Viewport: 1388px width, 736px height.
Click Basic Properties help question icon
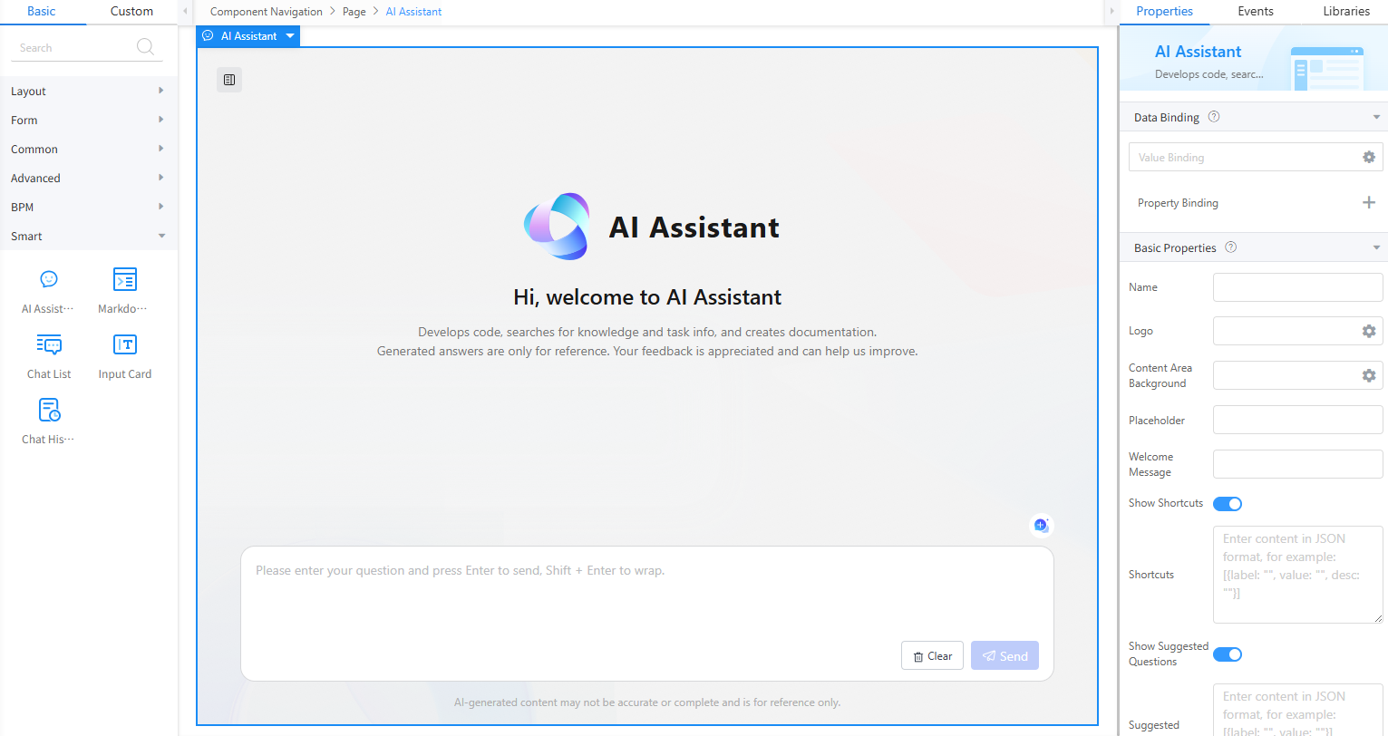tap(1230, 247)
